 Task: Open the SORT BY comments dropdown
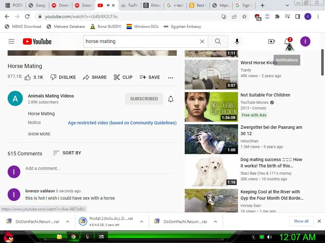coord(67,153)
